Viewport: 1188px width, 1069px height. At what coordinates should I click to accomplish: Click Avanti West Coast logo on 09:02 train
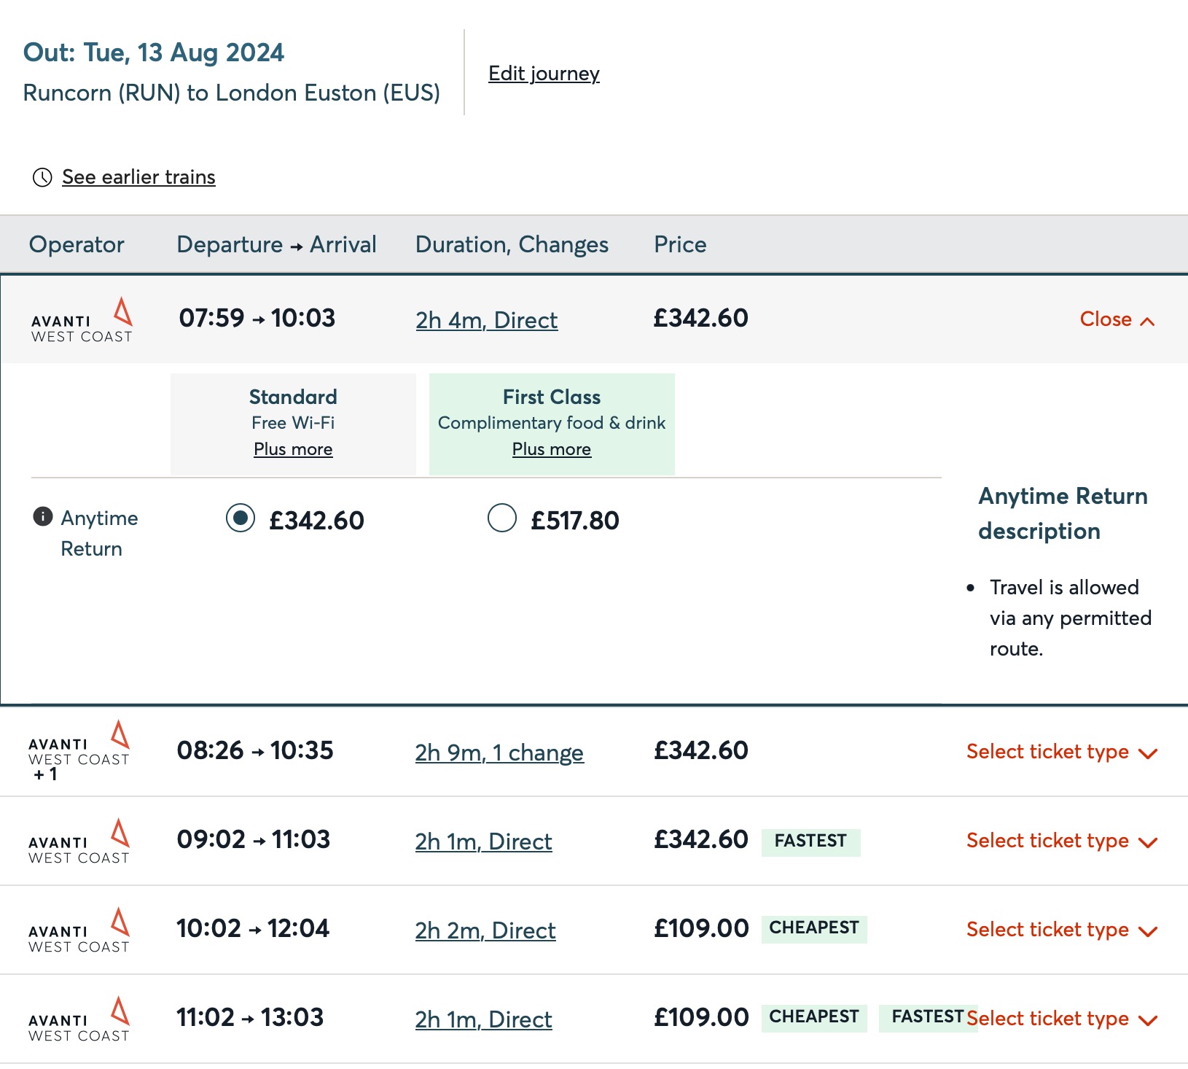coord(79,841)
